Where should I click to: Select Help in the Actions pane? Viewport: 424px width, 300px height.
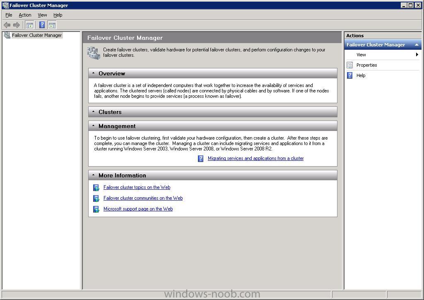pyautogui.click(x=383, y=75)
